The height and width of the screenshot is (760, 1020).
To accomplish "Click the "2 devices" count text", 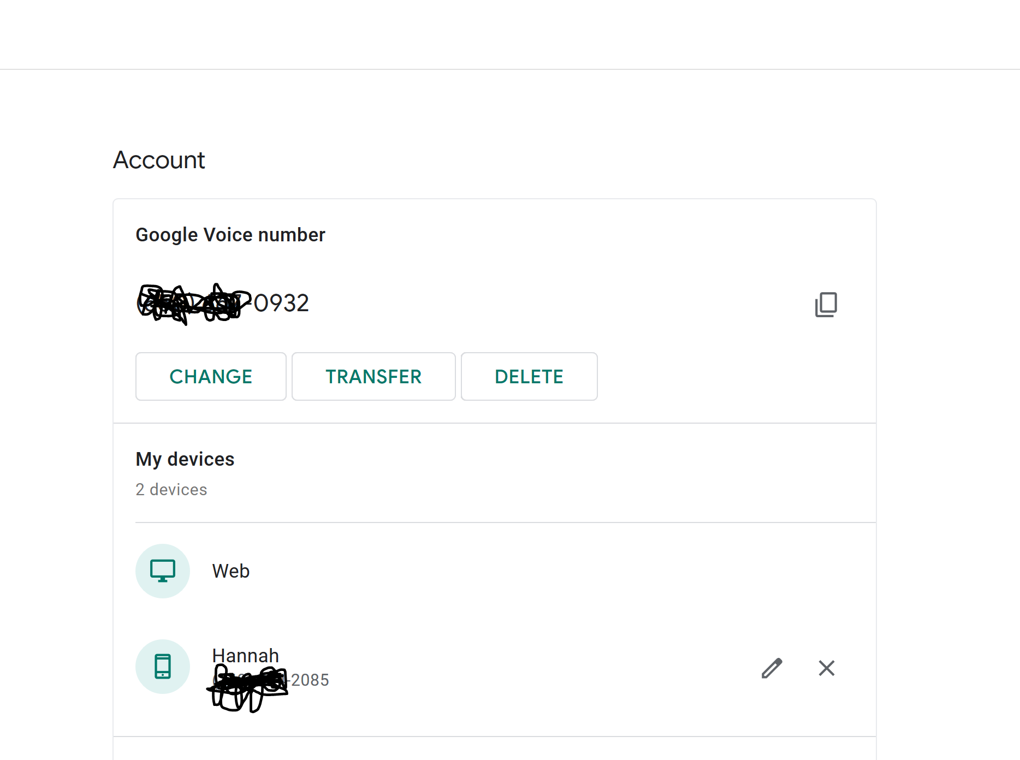I will click(171, 490).
